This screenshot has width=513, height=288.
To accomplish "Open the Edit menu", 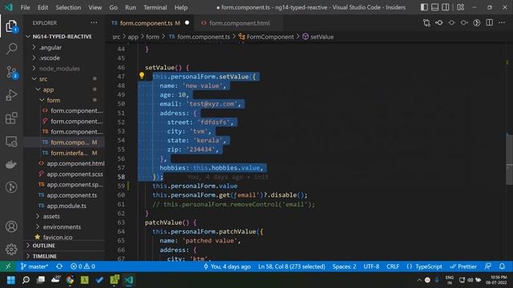I will coord(42,7).
